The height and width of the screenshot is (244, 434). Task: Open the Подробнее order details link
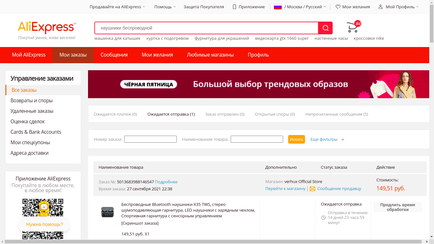pos(166,182)
